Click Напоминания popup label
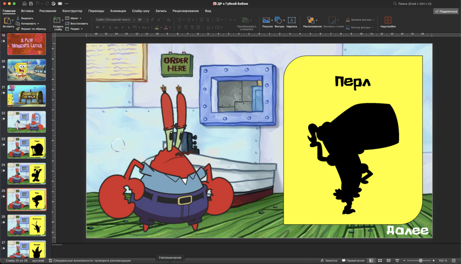The height and width of the screenshot is (264, 461). (x=170, y=258)
